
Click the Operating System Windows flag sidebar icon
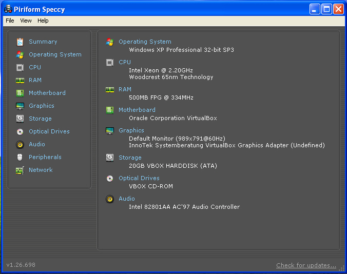[20, 54]
